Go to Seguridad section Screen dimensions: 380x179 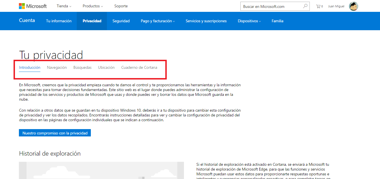tap(121, 21)
